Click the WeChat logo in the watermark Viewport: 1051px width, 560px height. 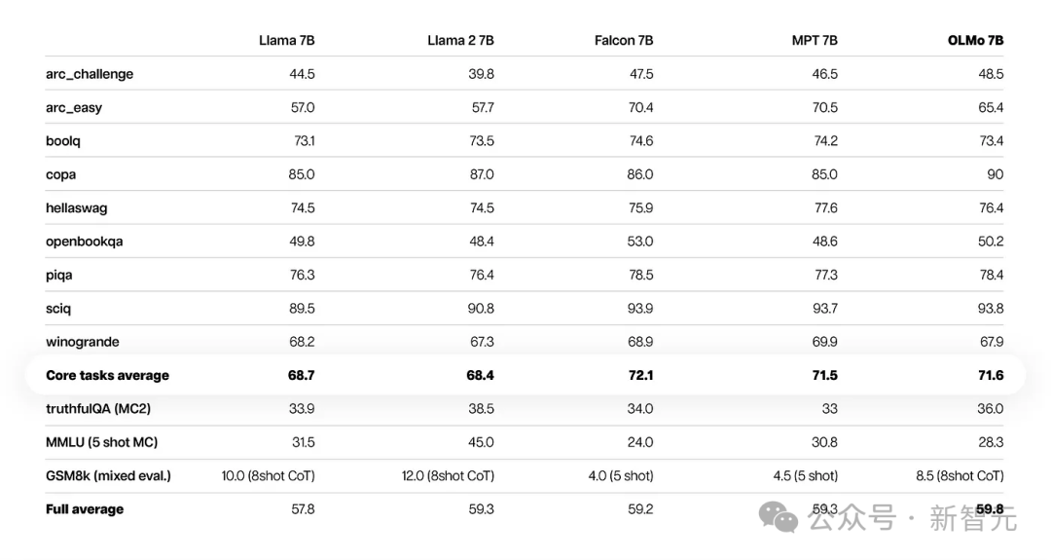[779, 517]
